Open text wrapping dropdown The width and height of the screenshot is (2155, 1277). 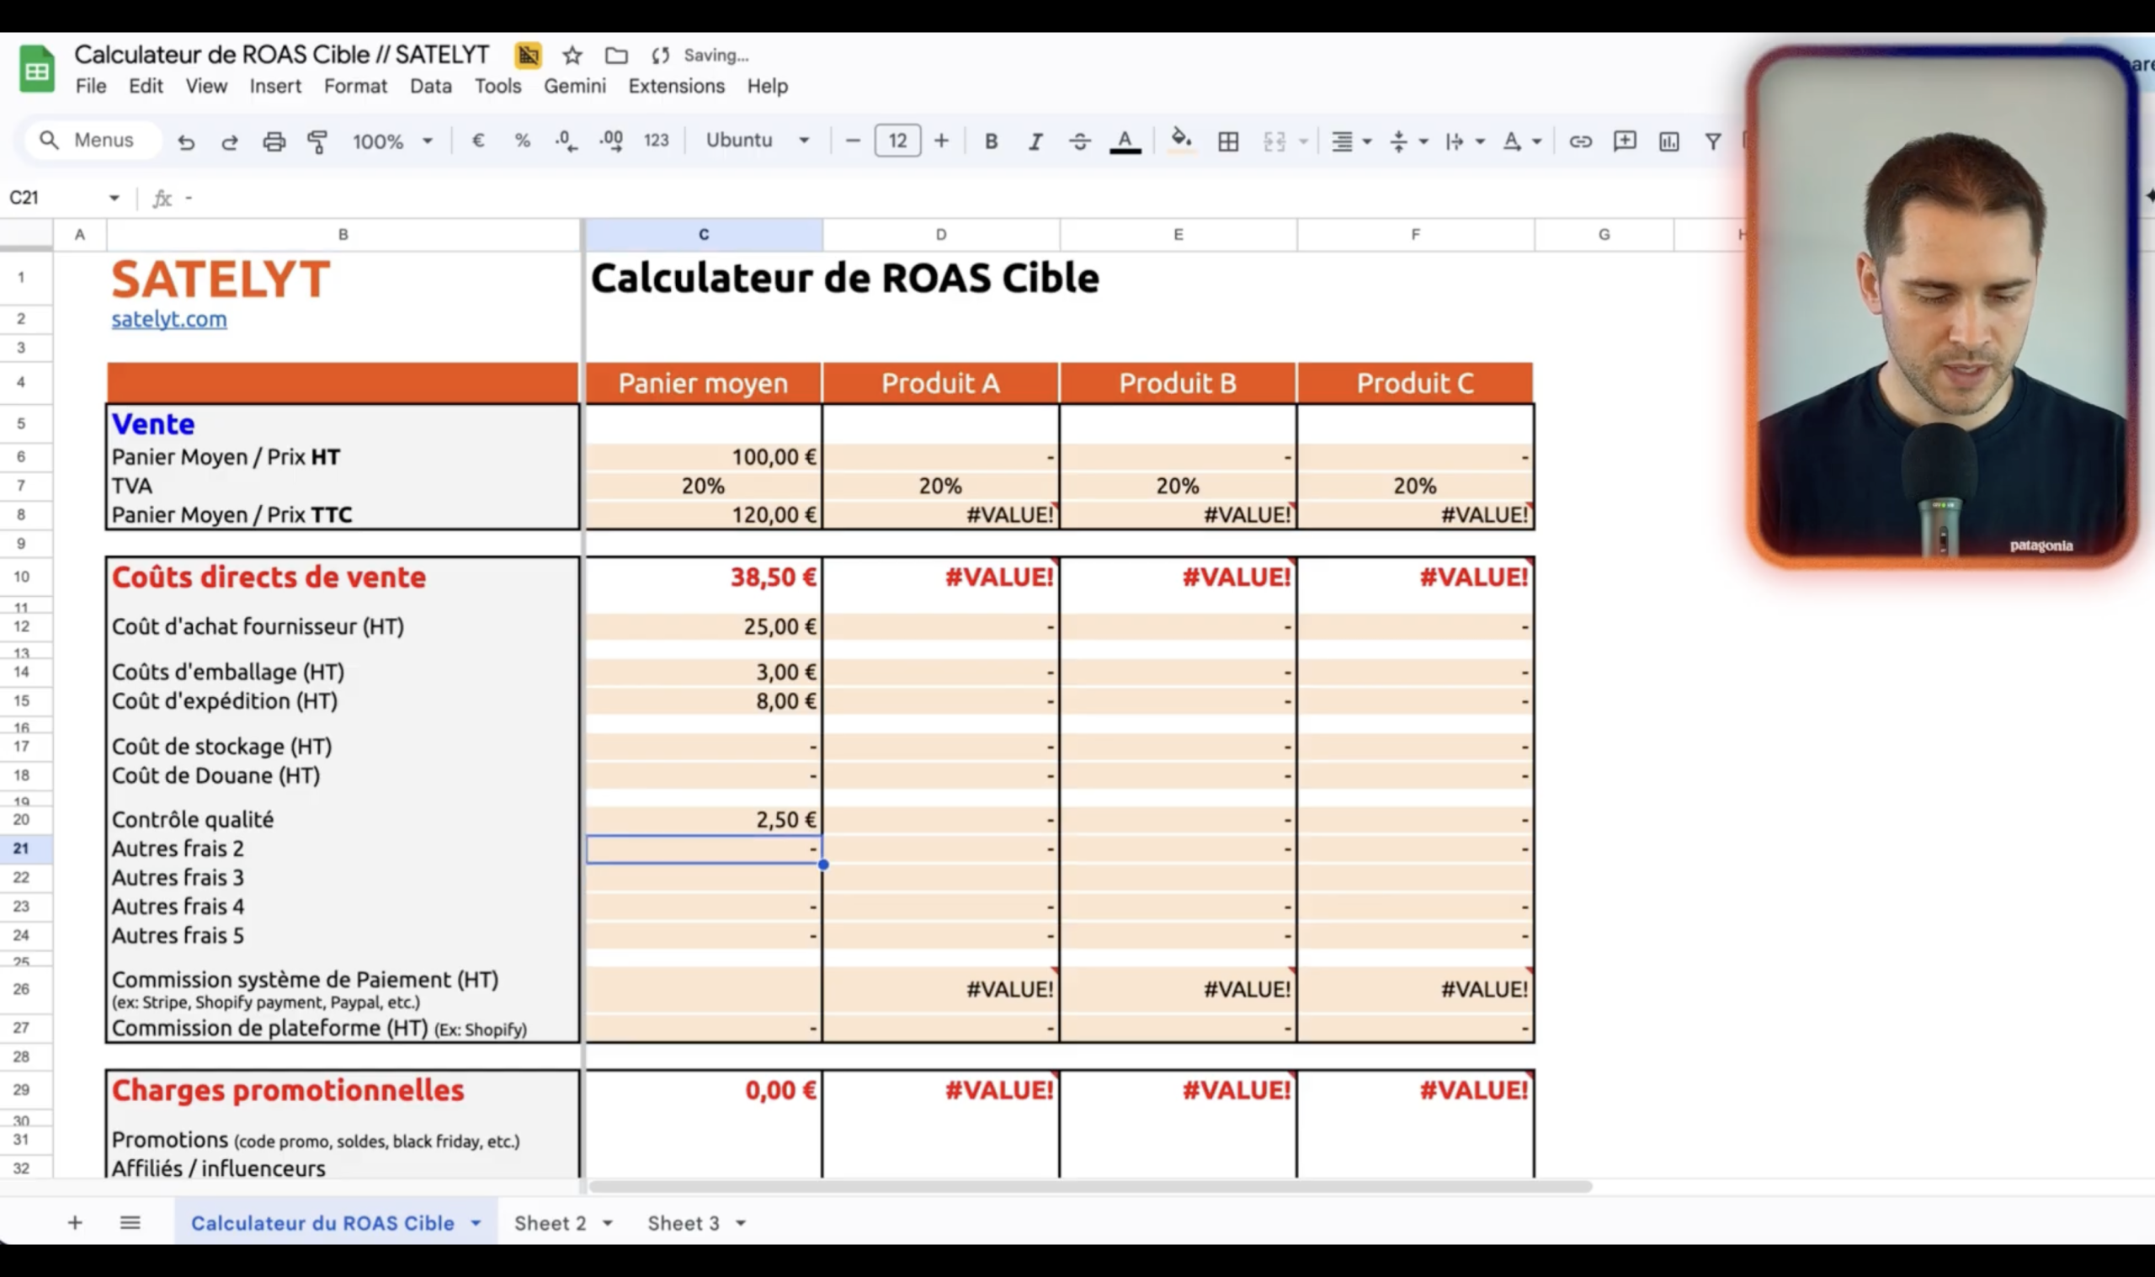1465,141
